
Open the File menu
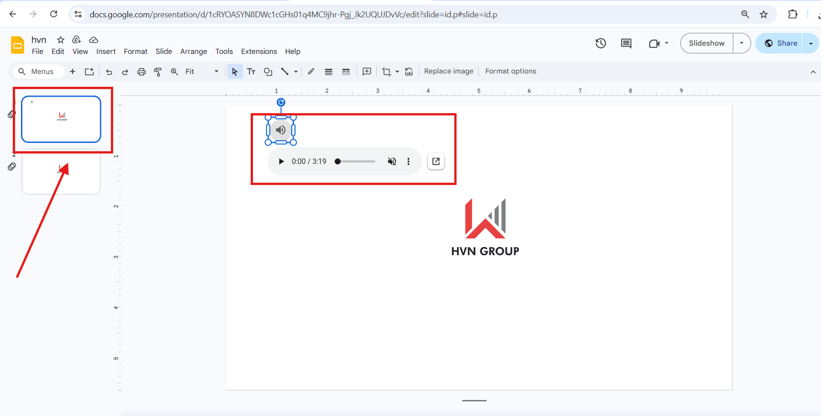click(37, 52)
